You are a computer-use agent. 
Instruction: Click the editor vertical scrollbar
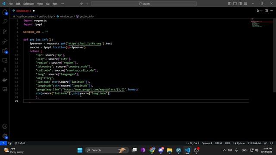(x=274, y=55)
